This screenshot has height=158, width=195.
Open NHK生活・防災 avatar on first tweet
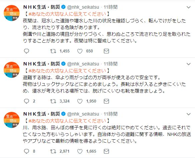(12, 13)
